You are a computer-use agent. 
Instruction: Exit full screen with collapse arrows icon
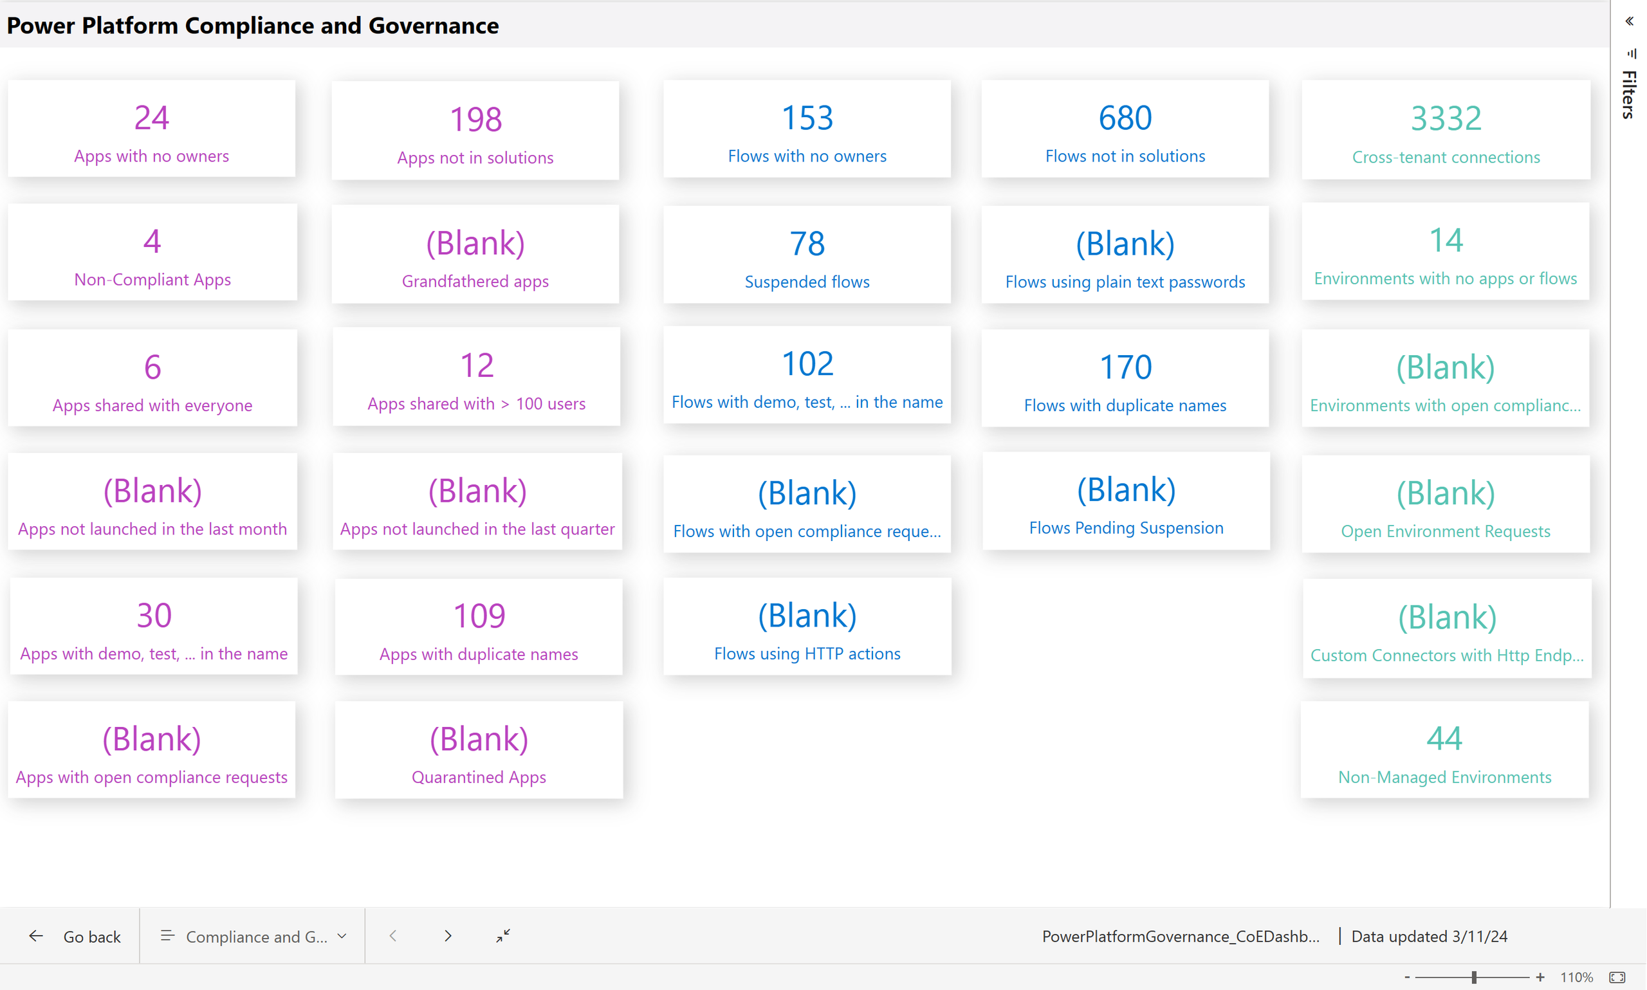pos(503,936)
